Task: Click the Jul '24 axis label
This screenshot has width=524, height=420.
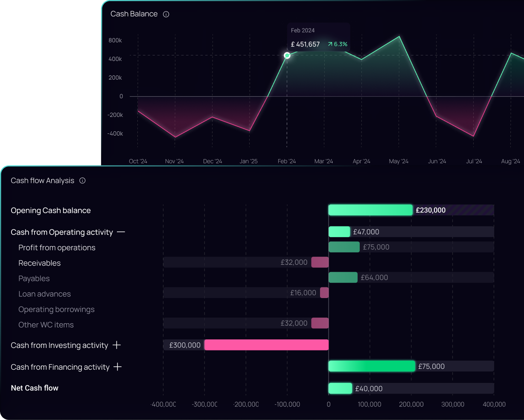Action: coord(474,161)
